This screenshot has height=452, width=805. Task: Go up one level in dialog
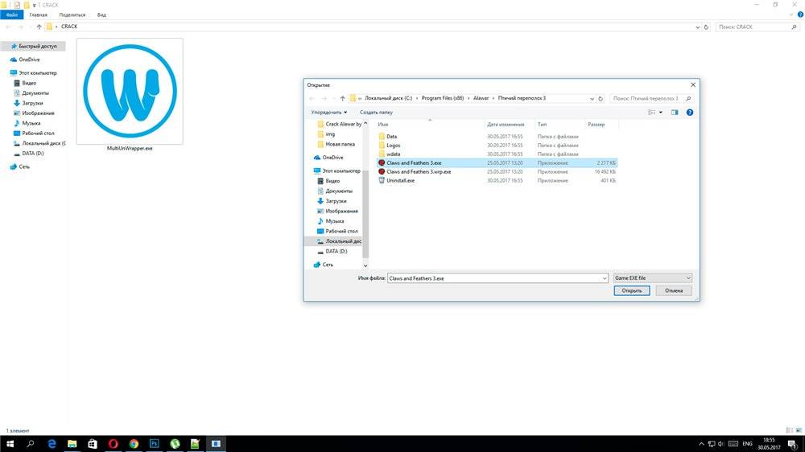(342, 98)
